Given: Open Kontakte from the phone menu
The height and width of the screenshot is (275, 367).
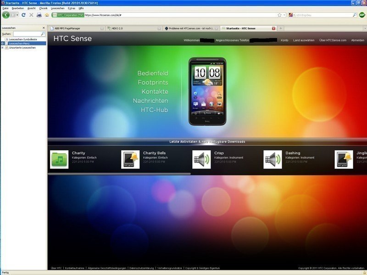Looking at the screenshot, I should [155, 91].
